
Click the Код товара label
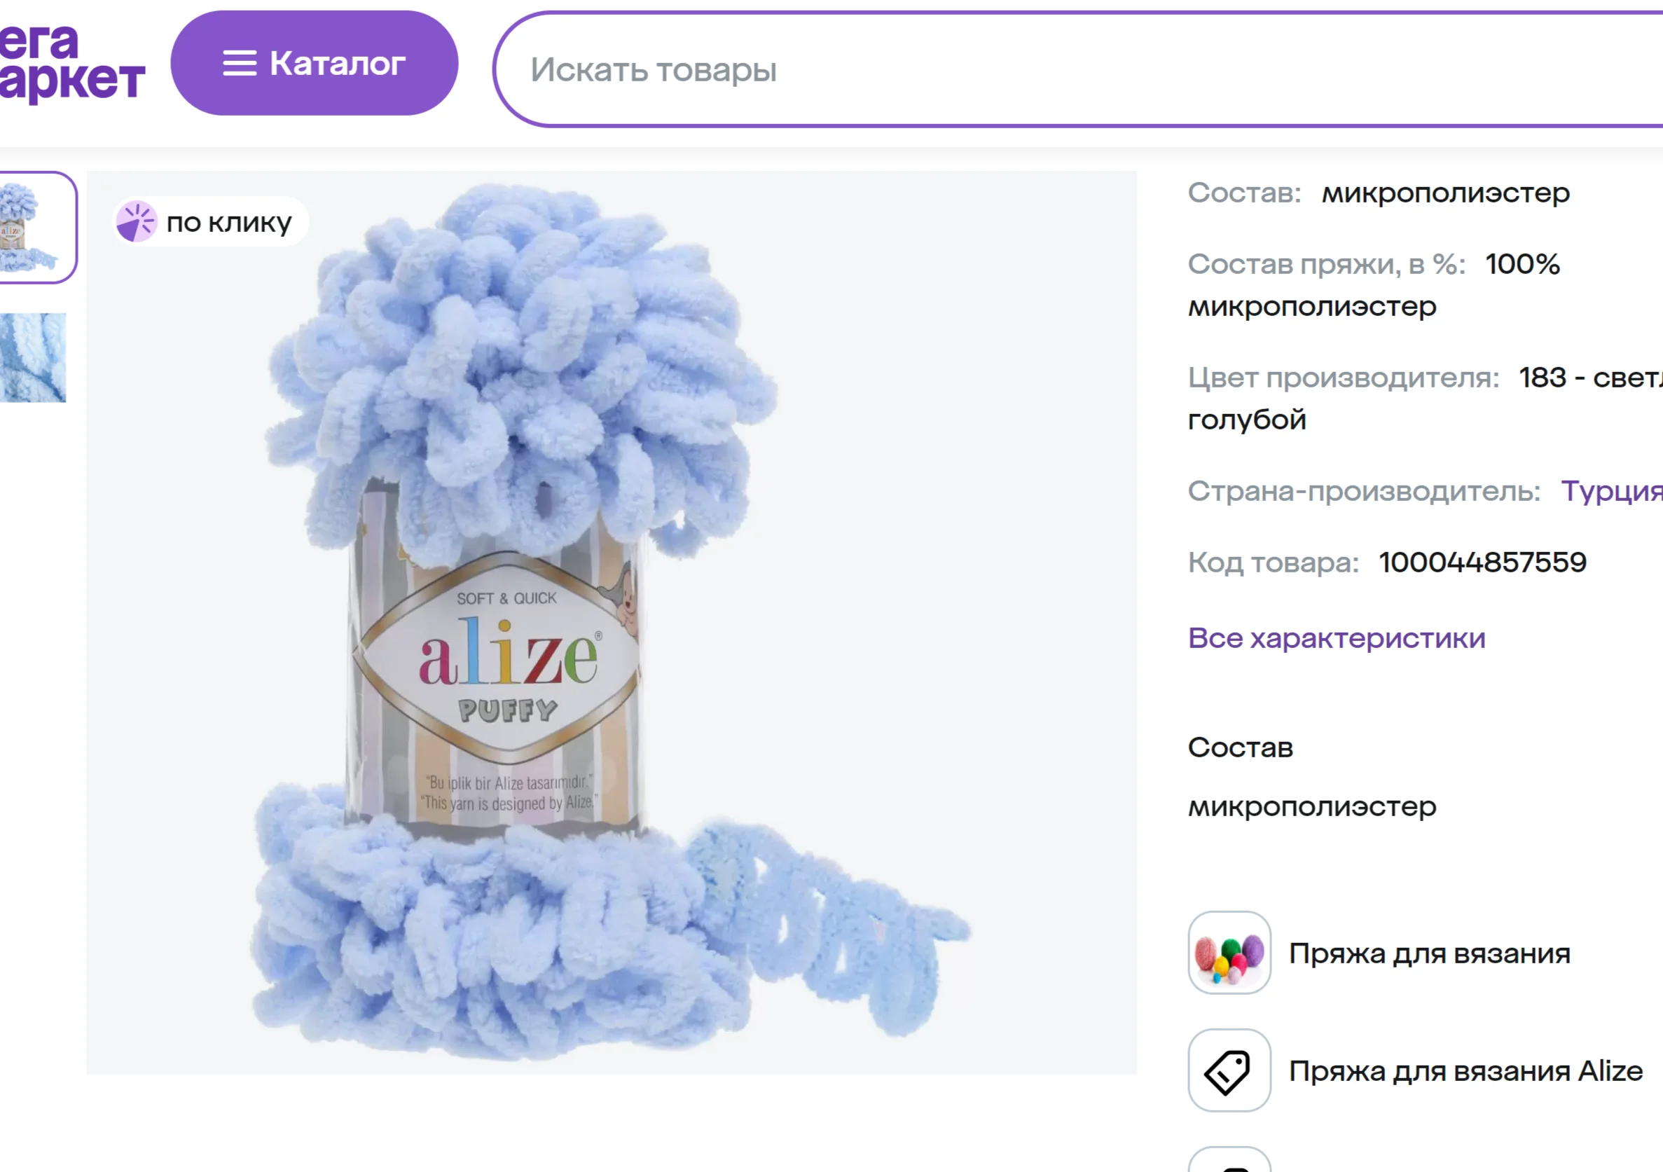pyautogui.click(x=1273, y=562)
